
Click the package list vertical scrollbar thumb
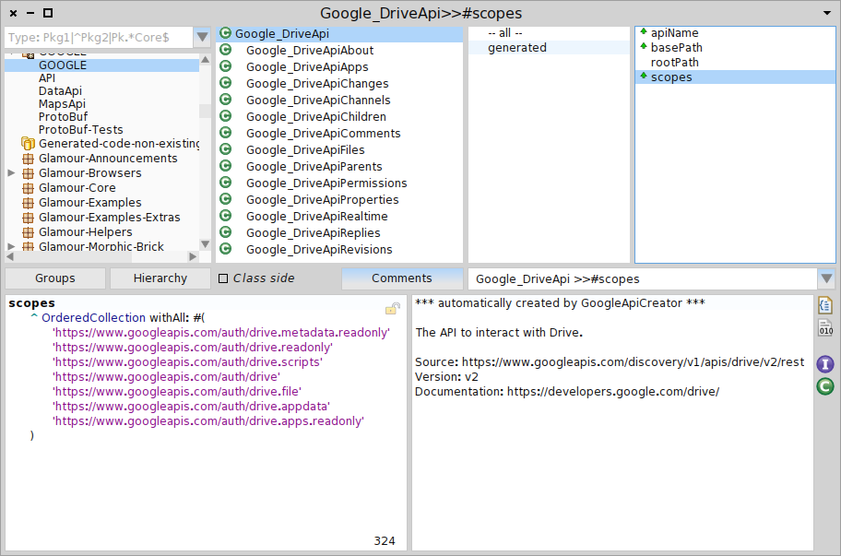click(205, 111)
